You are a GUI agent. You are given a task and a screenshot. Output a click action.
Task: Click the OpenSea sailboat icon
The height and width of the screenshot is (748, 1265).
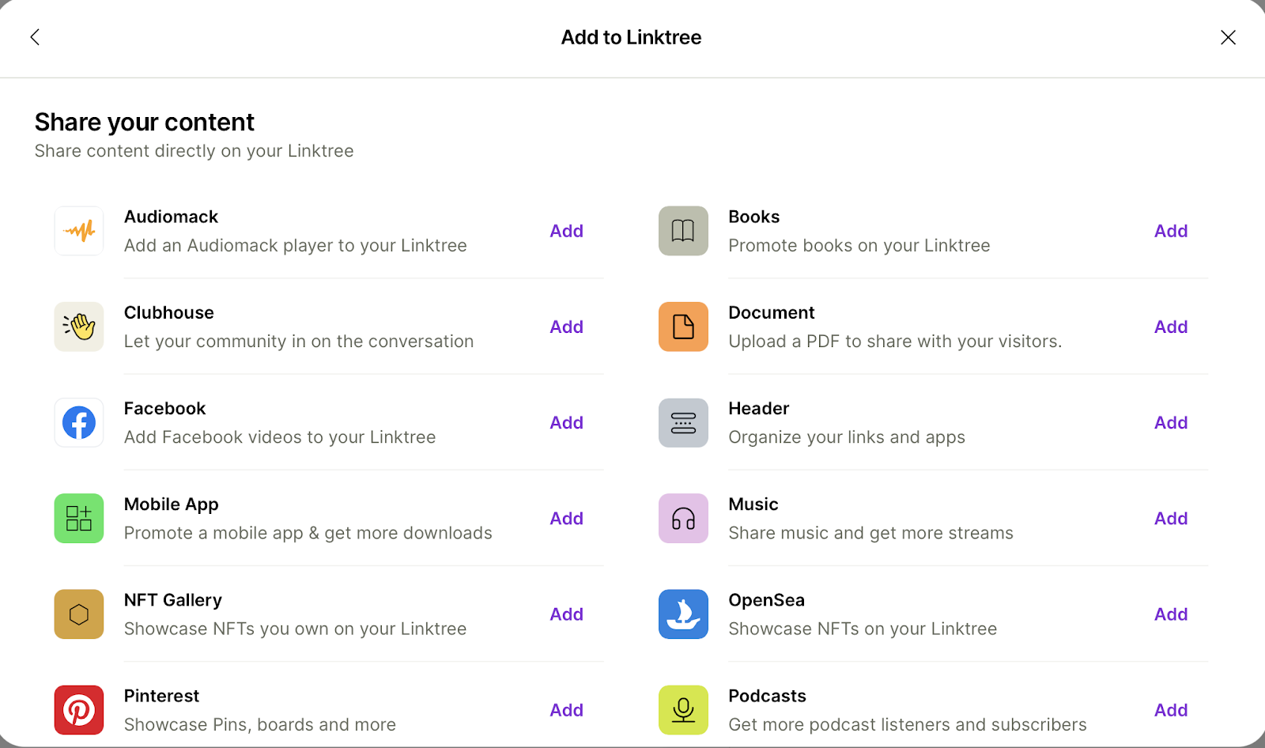pos(683,614)
